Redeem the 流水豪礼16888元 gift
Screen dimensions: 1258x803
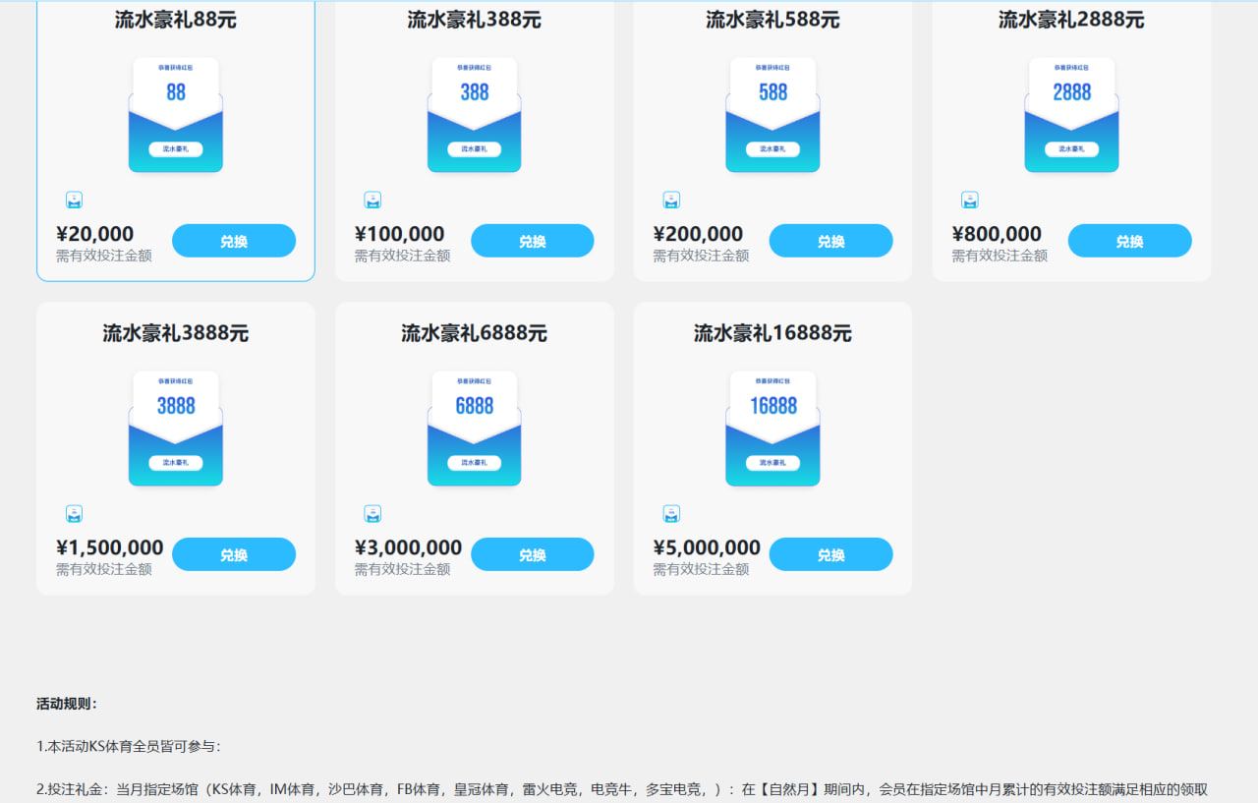coord(831,554)
